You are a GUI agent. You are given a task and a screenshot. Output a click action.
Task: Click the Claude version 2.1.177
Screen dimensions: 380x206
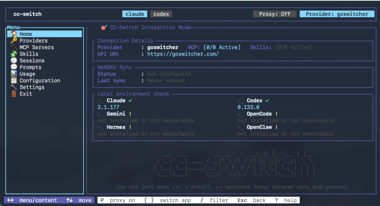click(x=109, y=107)
